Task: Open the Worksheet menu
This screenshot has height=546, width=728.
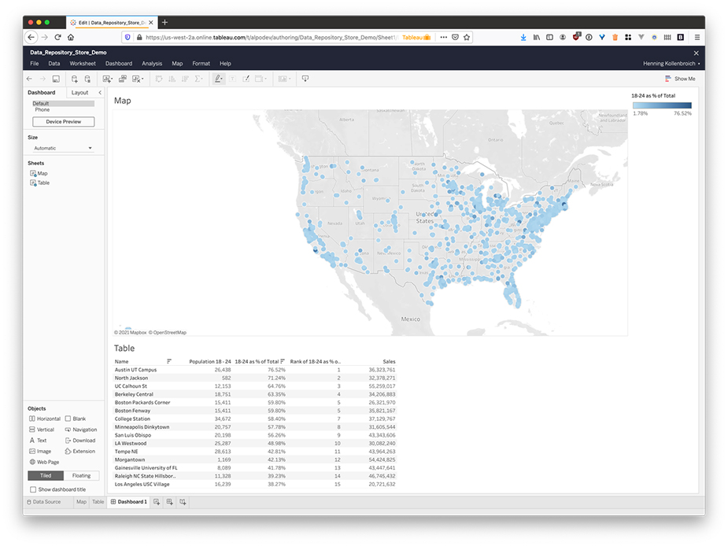Action: pos(83,64)
